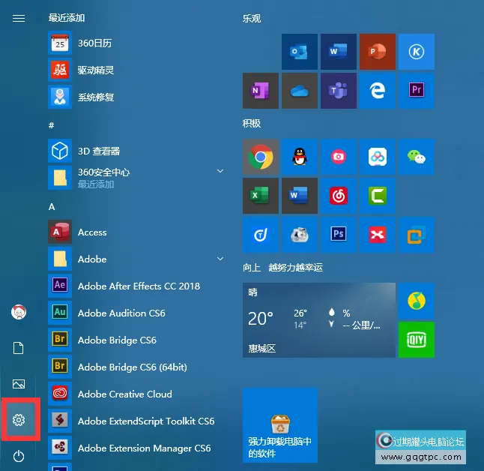Launch the PowerPoint tile
The width and height of the screenshot is (484, 471).
coord(377,52)
